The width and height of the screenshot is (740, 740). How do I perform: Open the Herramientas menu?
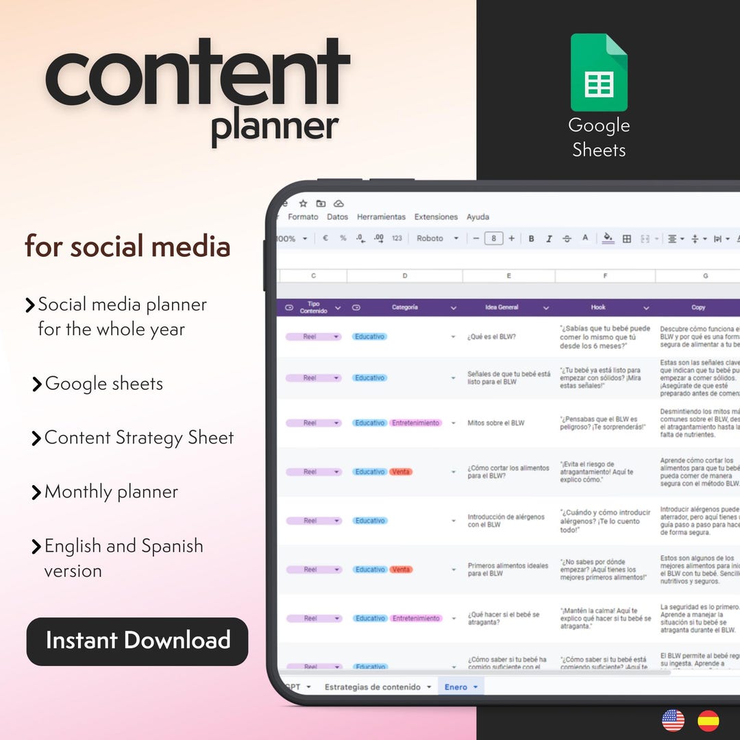[382, 217]
